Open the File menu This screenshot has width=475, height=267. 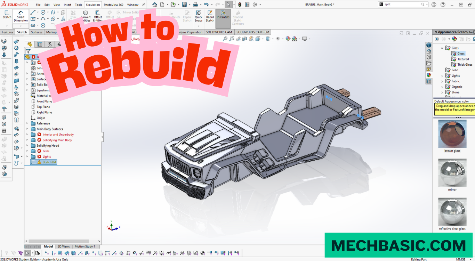click(38, 5)
